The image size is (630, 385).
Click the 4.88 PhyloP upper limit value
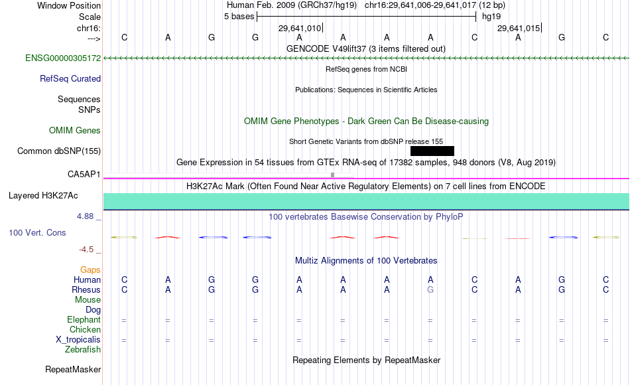(85, 216)
